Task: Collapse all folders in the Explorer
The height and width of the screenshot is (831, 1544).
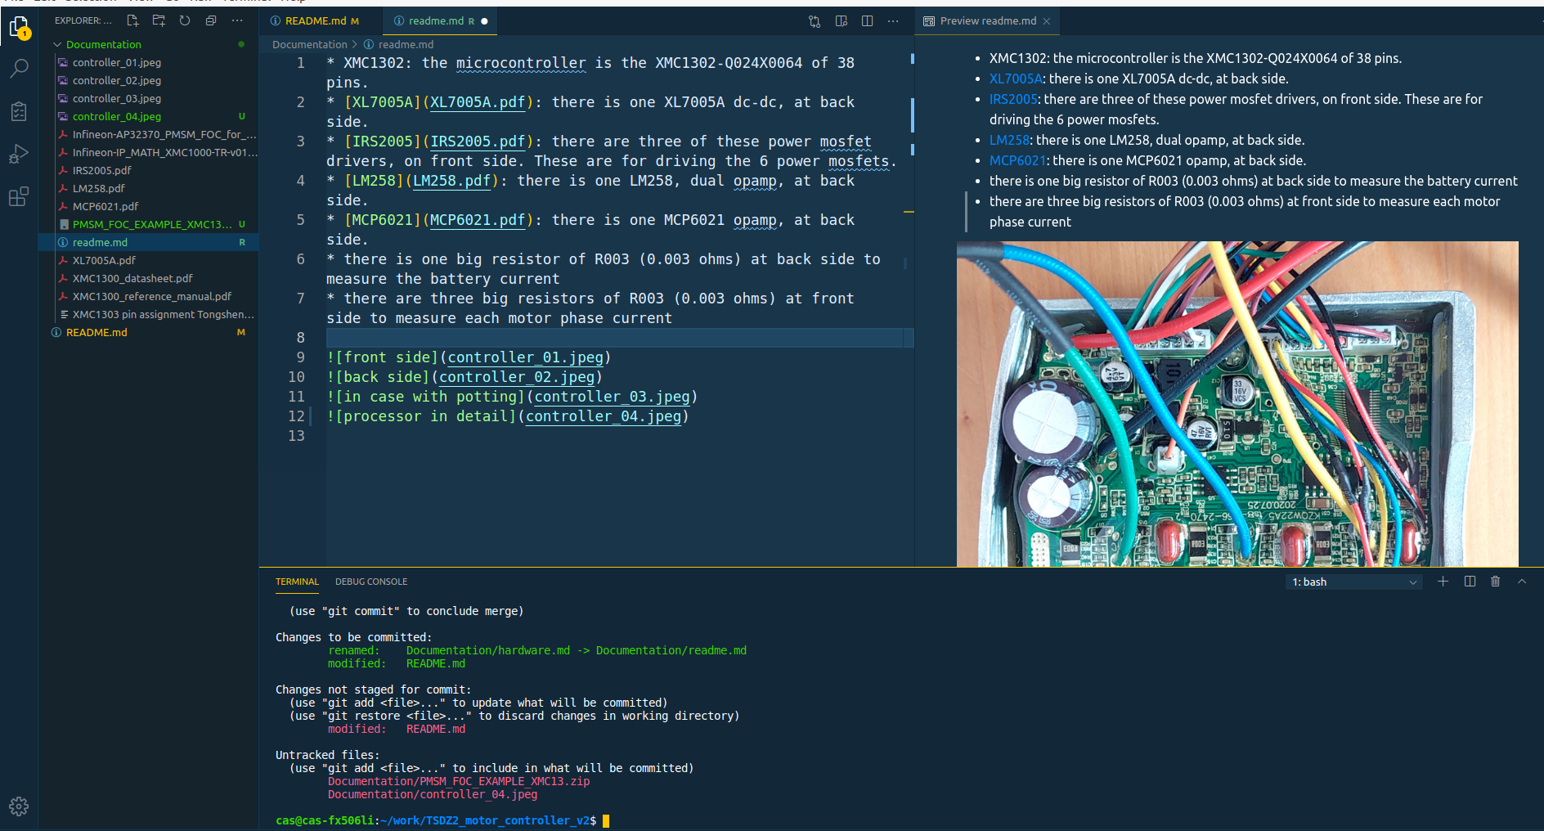Action: [211, 20]
